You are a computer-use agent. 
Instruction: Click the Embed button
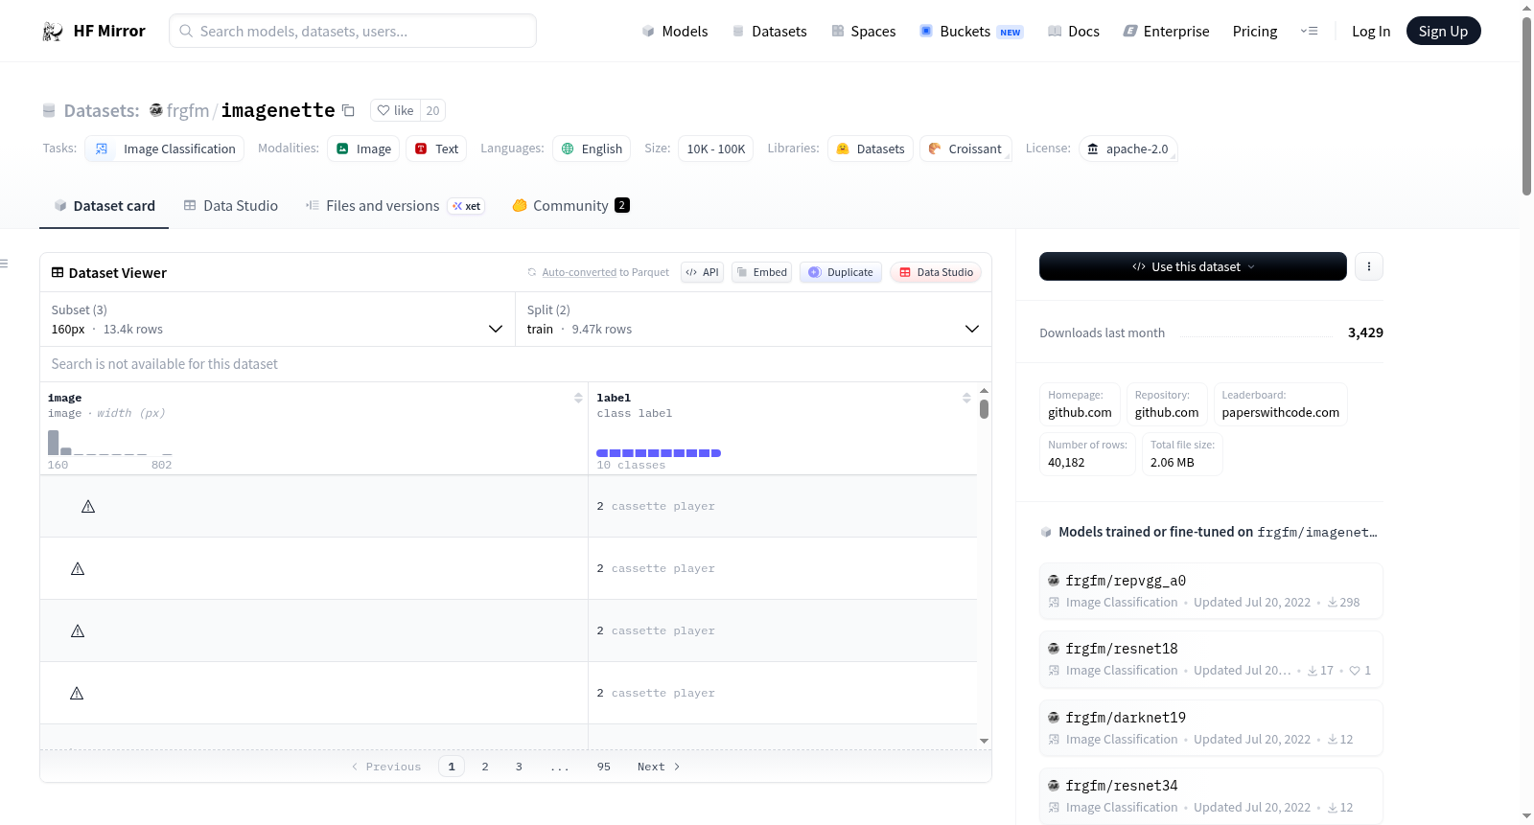coord(762,272)
